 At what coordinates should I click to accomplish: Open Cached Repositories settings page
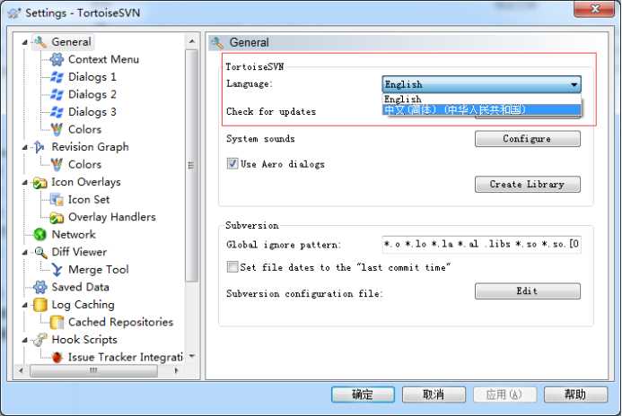(x=120, y=322)
